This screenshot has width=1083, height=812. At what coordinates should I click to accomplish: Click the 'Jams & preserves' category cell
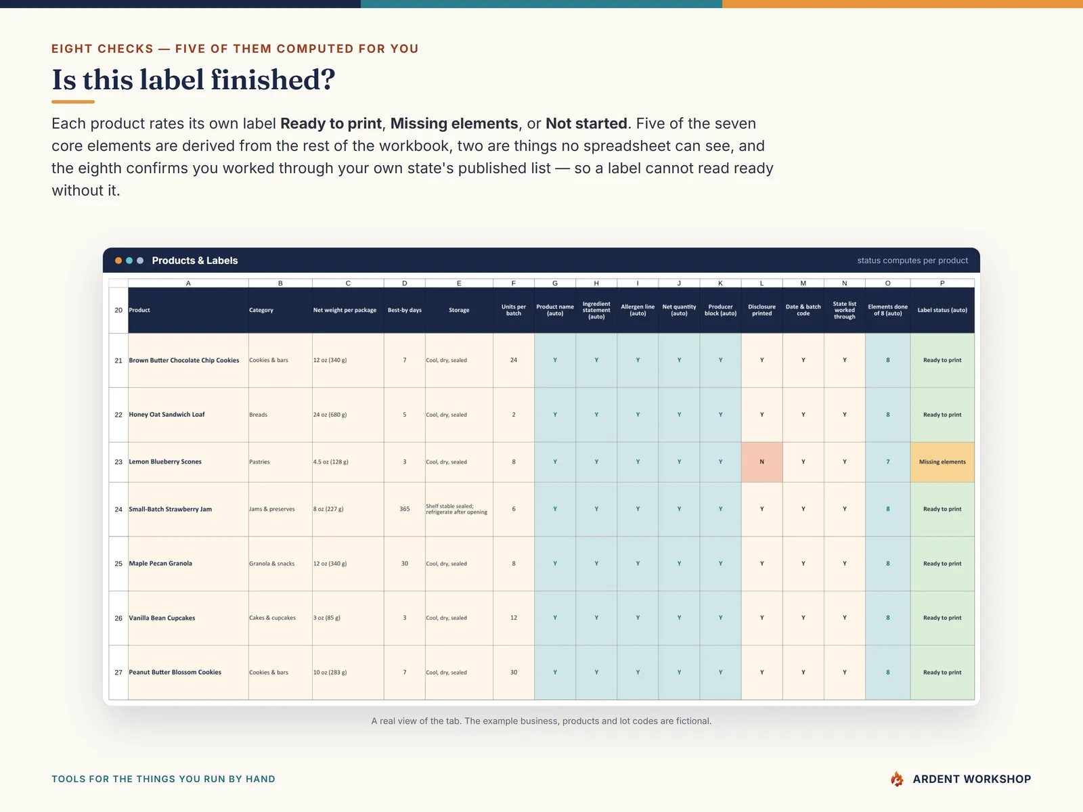point(280,510)
